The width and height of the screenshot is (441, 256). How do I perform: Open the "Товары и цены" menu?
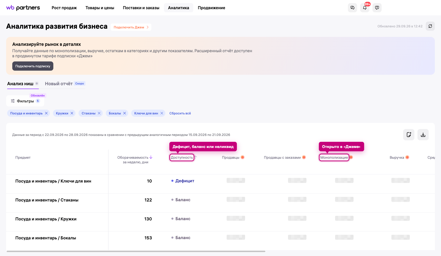100,8
